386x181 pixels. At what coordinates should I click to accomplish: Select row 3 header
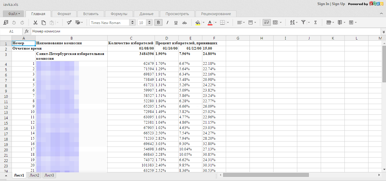point(6,56)
